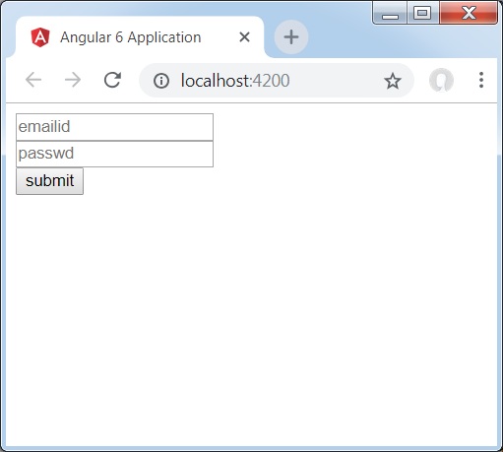This screenshot has width=503, height=452.
Task: View site information icon
Action: pos(161,81)
